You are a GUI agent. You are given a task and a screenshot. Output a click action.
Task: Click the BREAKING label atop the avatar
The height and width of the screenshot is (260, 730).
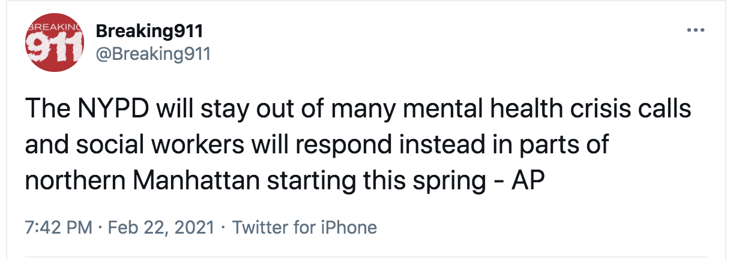[53, 28]
